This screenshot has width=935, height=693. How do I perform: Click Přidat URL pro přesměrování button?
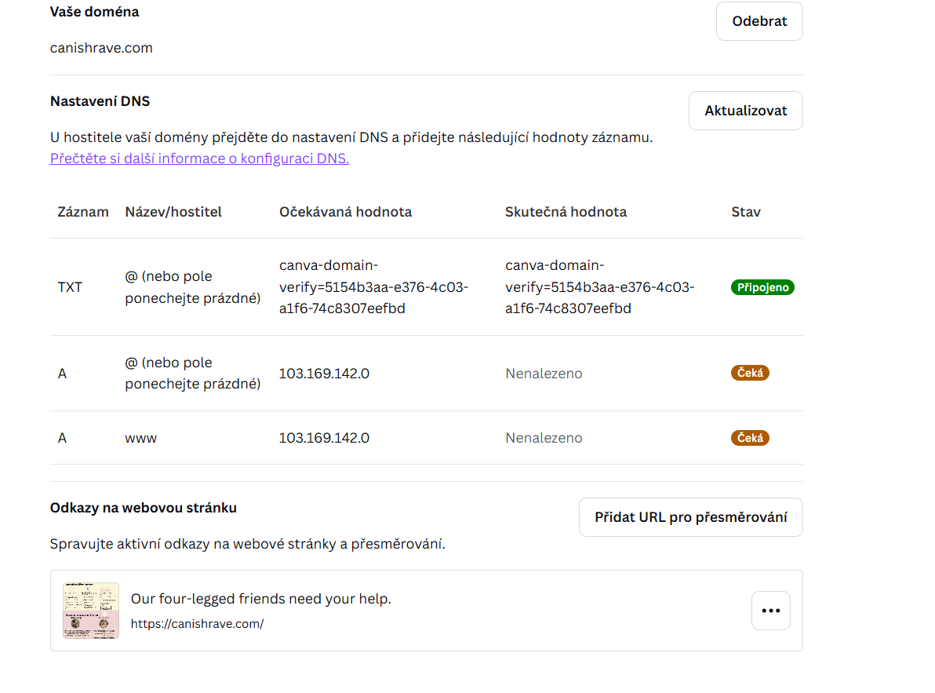690,517
